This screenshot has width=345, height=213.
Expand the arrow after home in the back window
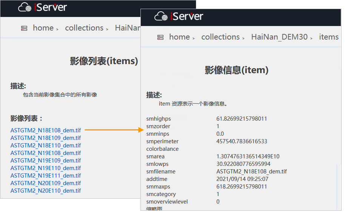coord(57,29)
